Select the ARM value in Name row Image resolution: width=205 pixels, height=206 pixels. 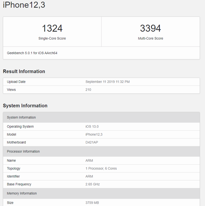click(x=89, y=160)
